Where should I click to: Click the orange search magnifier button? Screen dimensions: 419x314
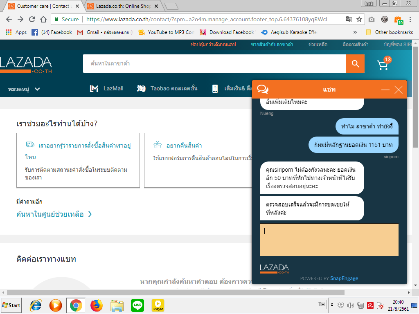pyautogui.click(x=356, y=63)
